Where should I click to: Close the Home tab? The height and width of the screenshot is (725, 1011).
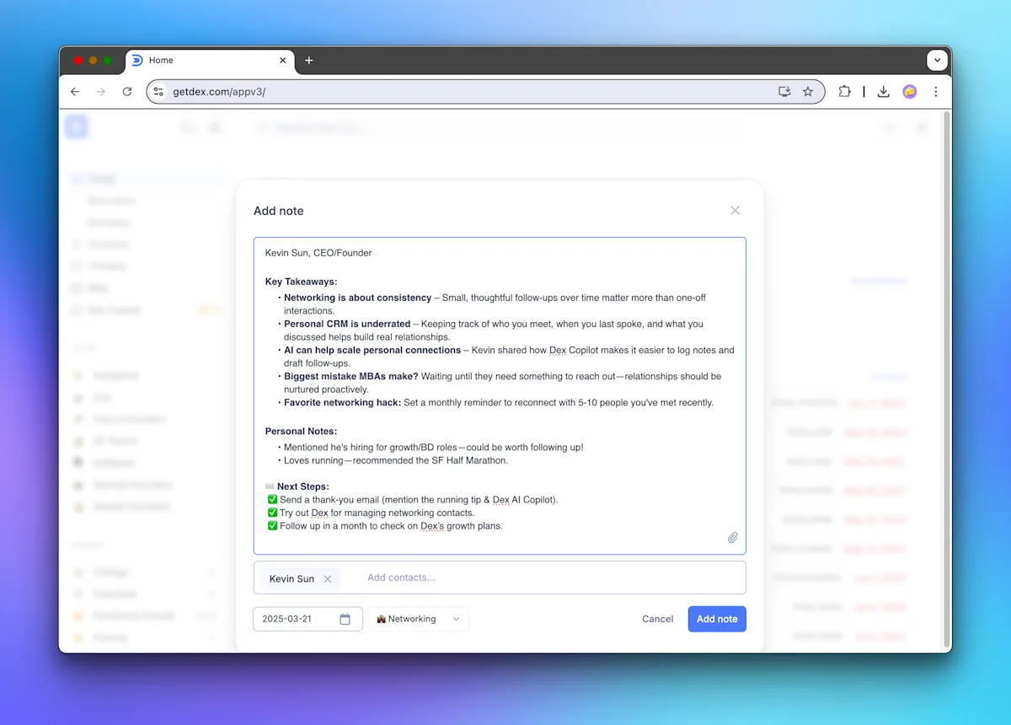[282, 61]
